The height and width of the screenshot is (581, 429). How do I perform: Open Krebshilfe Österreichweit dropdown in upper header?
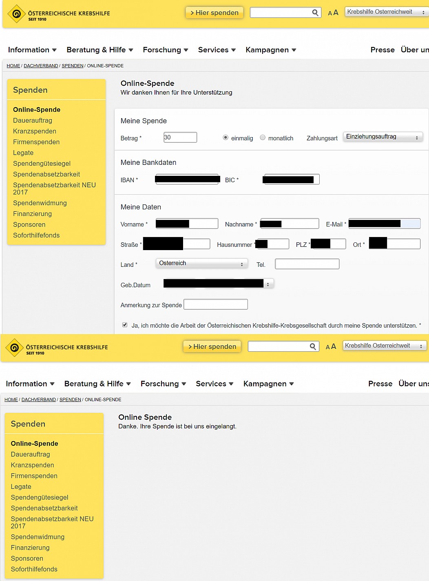pos(387,12)
